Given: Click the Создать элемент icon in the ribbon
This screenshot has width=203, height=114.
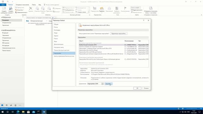Looking at the screenshot, I should pos(11,10).
